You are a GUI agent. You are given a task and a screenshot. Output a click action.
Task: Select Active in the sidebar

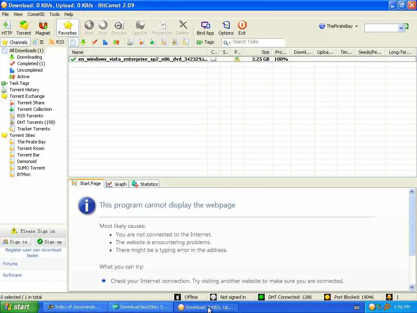(x=23, y=77)
